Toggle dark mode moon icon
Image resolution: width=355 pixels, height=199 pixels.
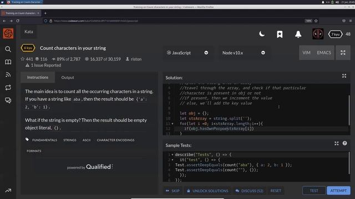coord(262,34)
